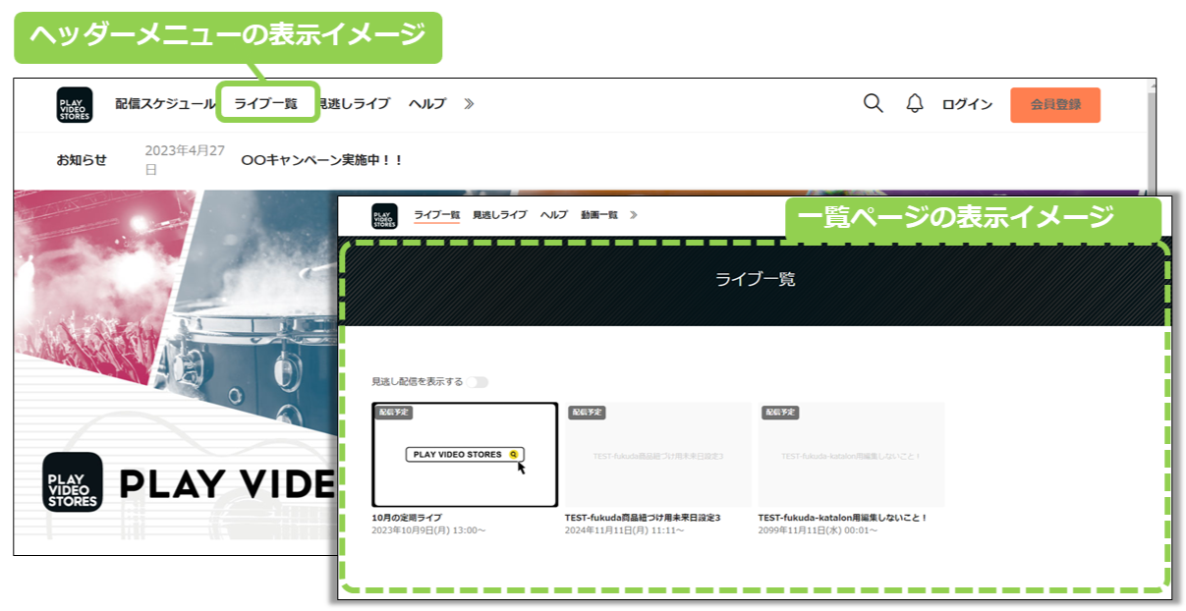The width and height of the screenshot is (1186, 611).
Task: Click the ログイン link
Action: [x=967, y=102]
